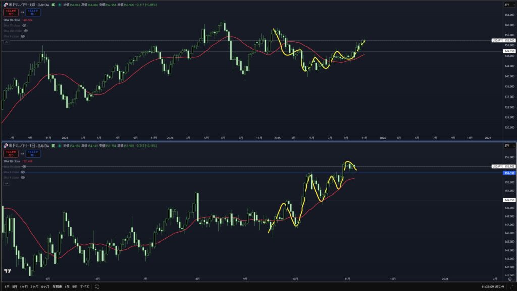Show the SMA 75 indicator on the daily chart
517x291 pixels.
(x=24, y=167)
